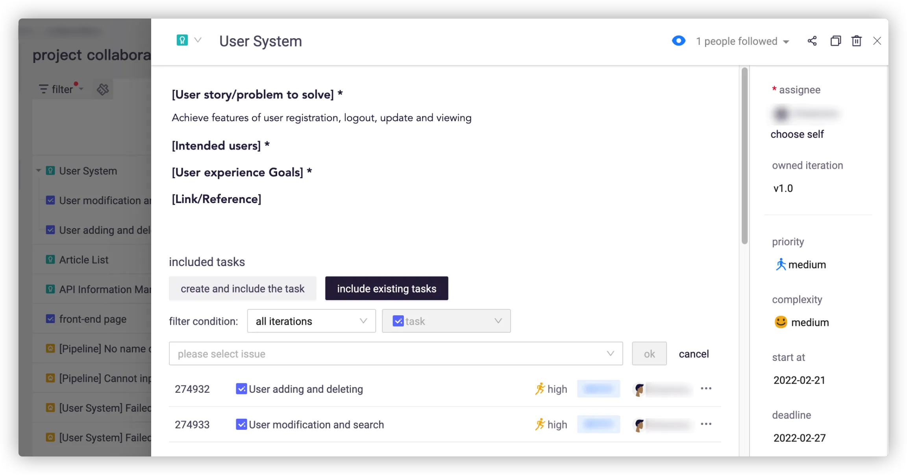Click the teal requirement type icon

pyautogui.click(x=182, y=40)
